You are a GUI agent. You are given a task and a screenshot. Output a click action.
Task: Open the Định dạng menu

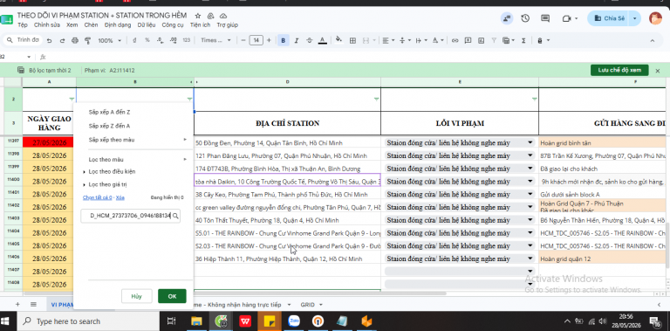pos(118,25)
